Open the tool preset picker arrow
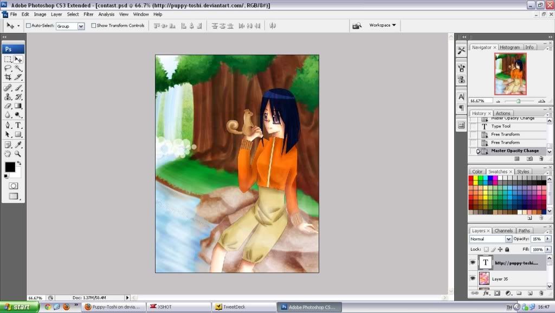The image size is (555, 313). coord(18,26)
